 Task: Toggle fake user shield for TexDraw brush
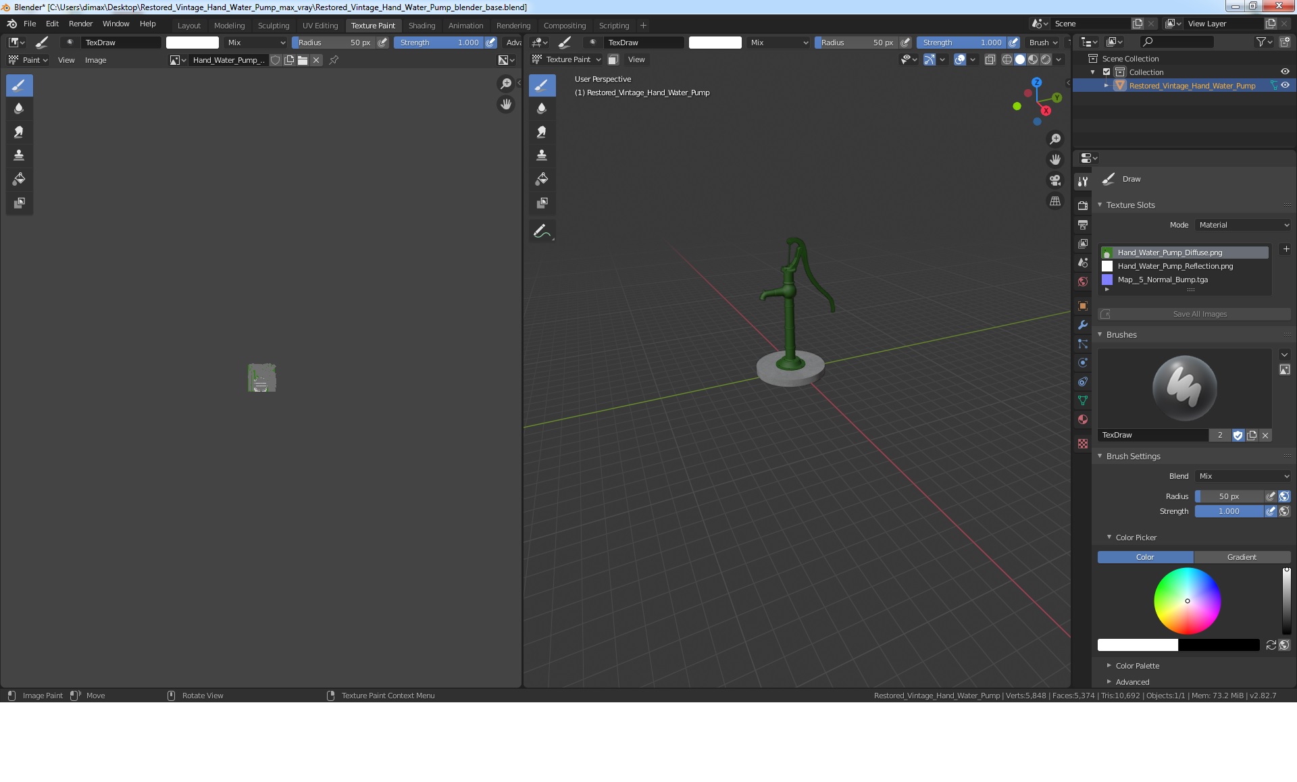[1238, 436]
